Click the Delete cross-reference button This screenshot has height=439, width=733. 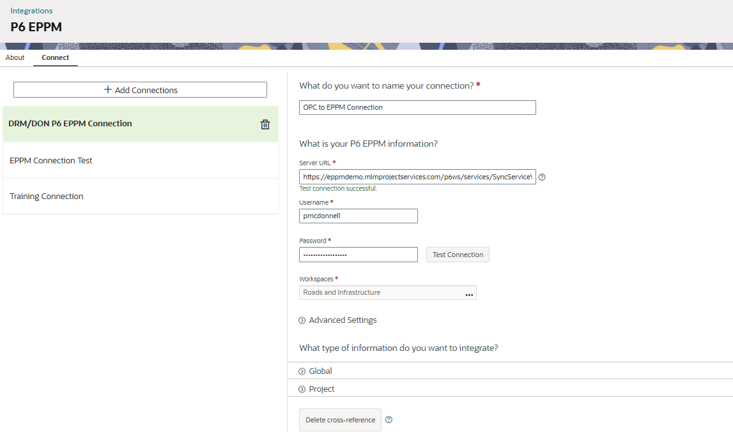point(340,420)
